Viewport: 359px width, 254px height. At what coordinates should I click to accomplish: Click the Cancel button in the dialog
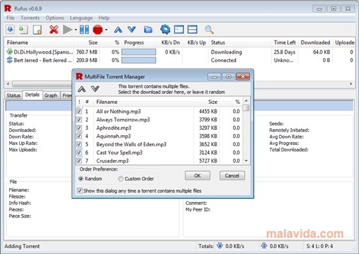232,176
